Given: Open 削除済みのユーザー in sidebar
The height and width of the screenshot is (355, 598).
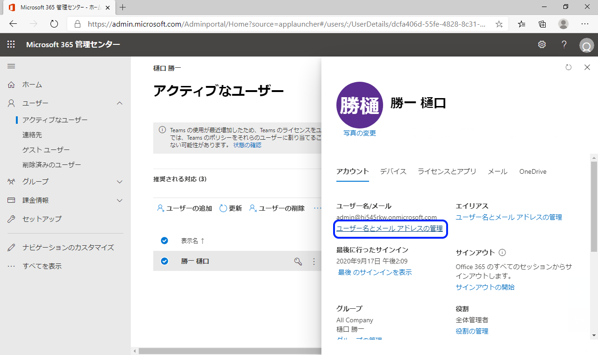Looking at the screenshot, I should coord(52,165).
